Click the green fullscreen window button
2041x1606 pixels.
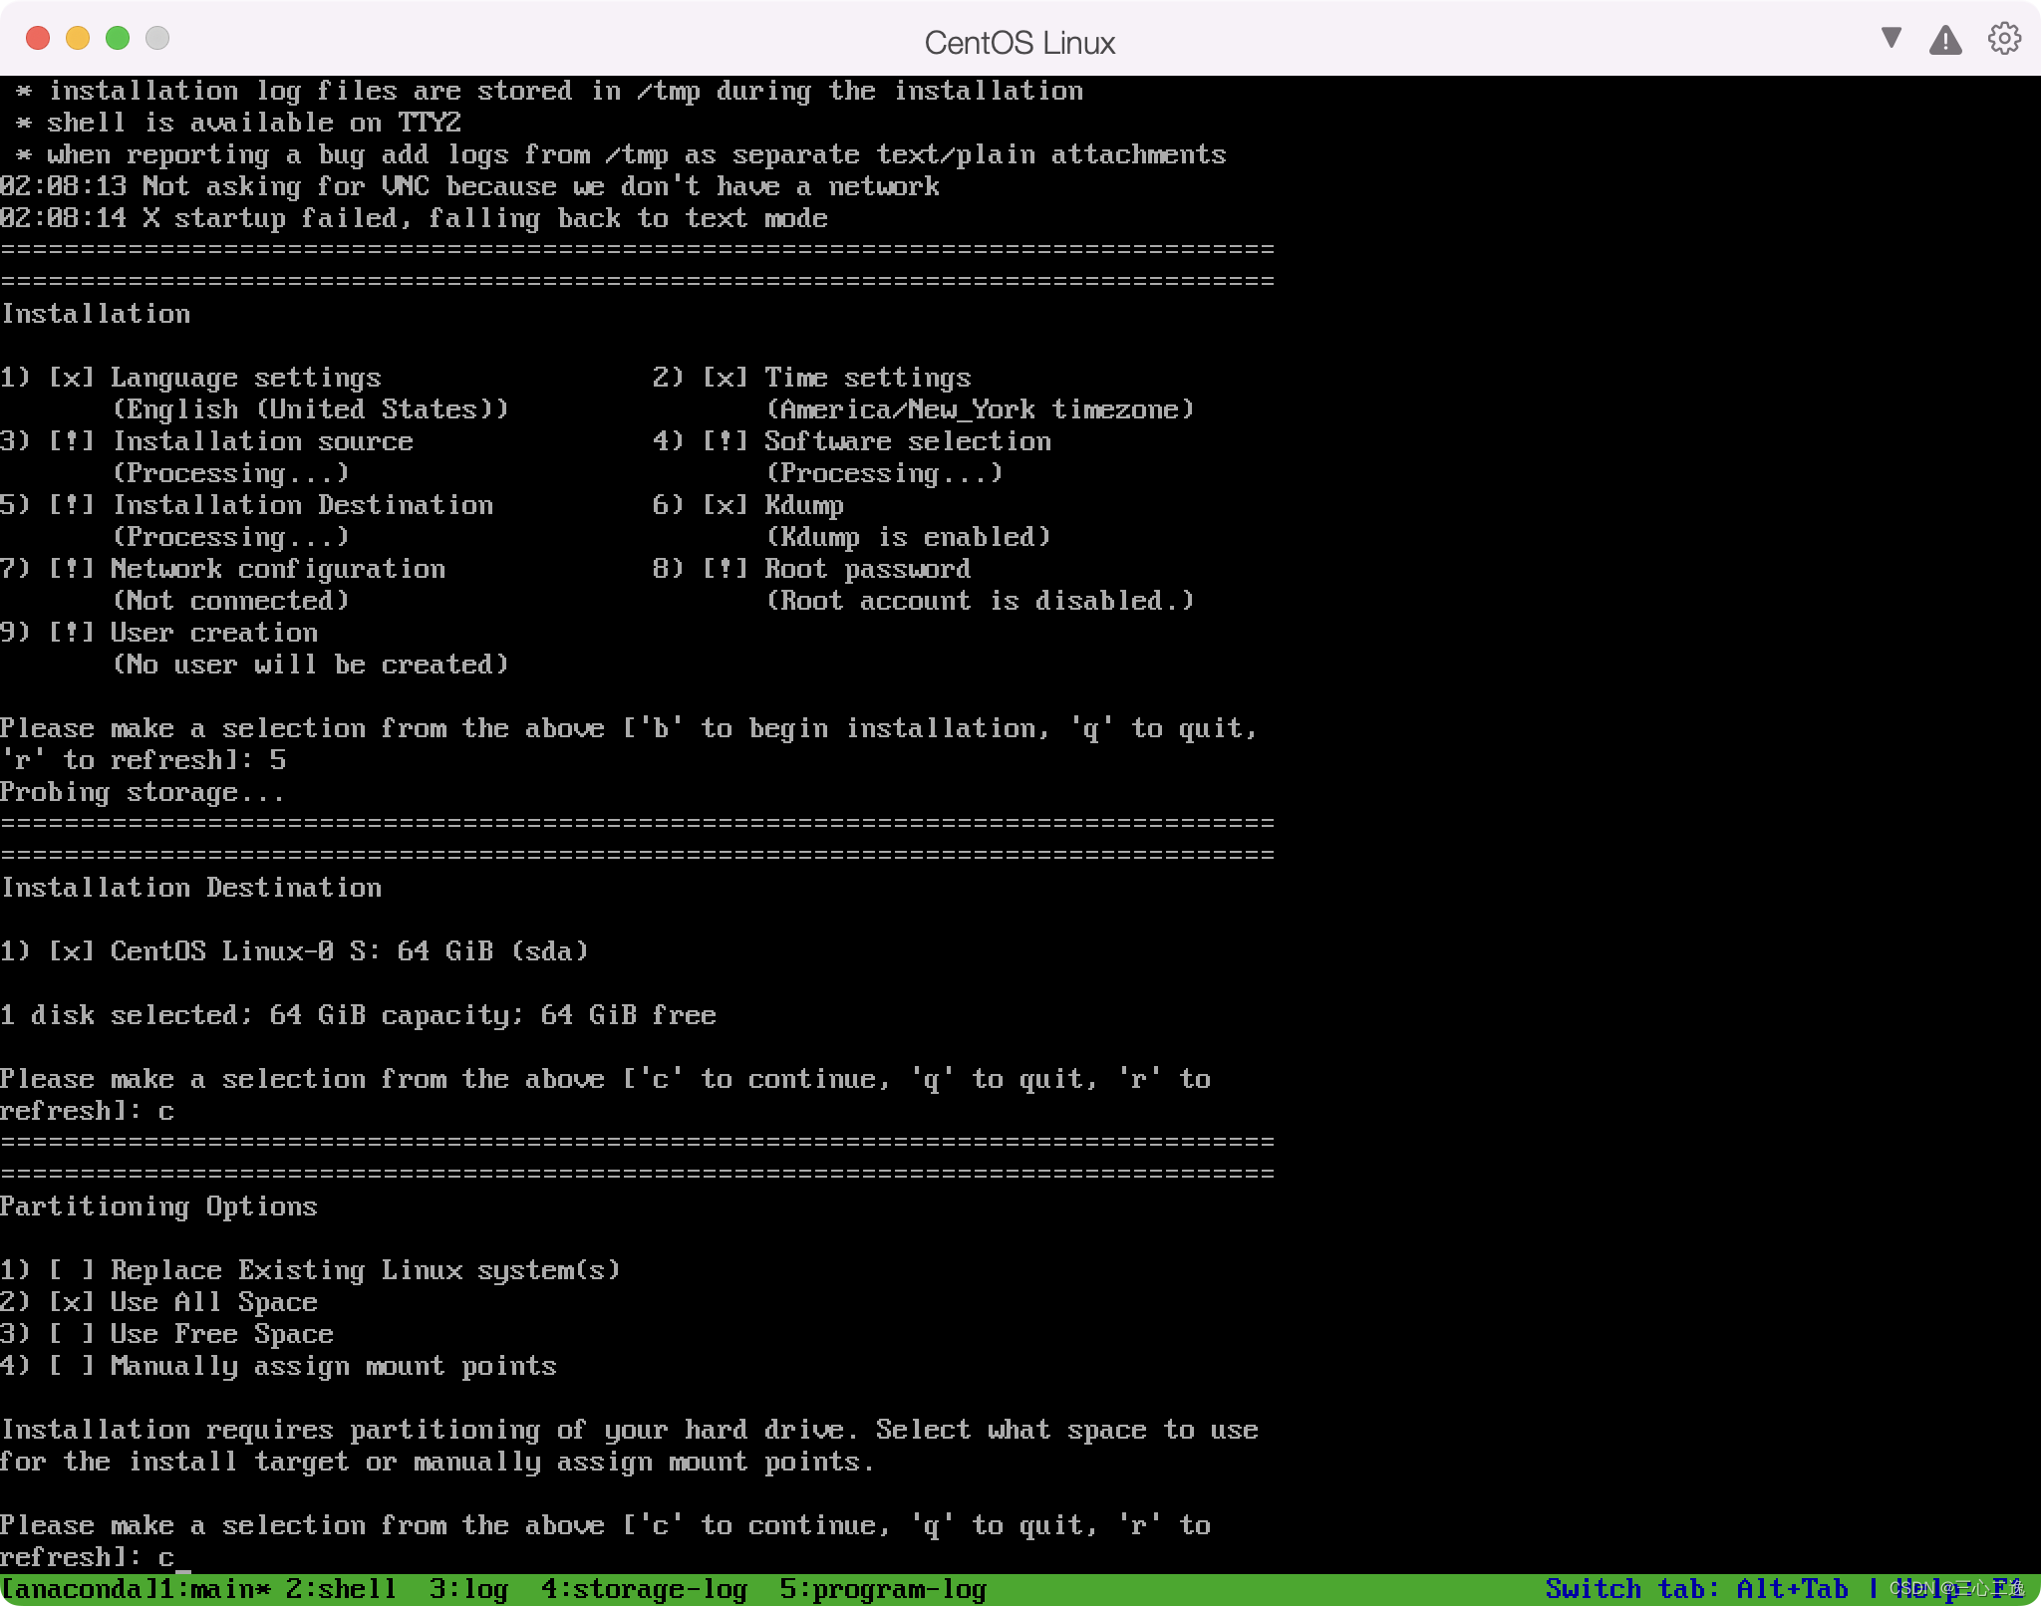[118, 38]
